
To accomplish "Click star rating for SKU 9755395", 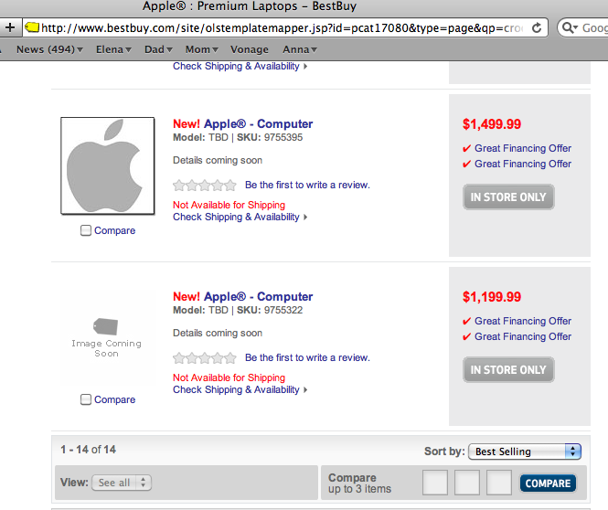I will point(205,186).
